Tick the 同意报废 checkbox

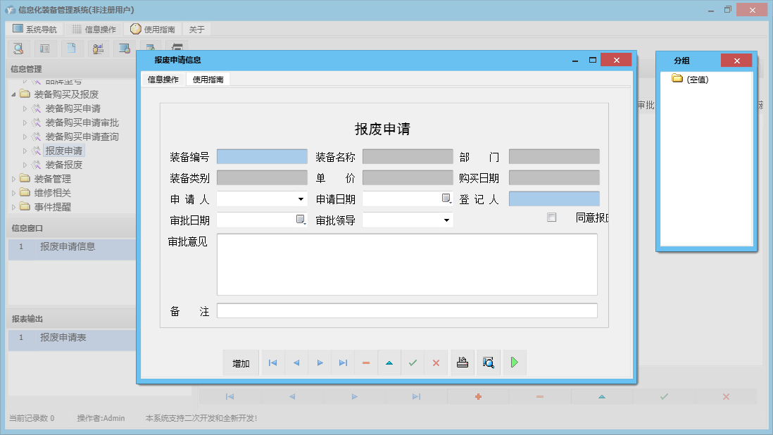552,217
